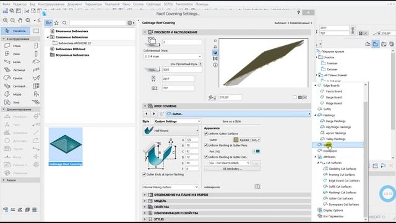Click the zoom in magnifier icon

point(6,20)
